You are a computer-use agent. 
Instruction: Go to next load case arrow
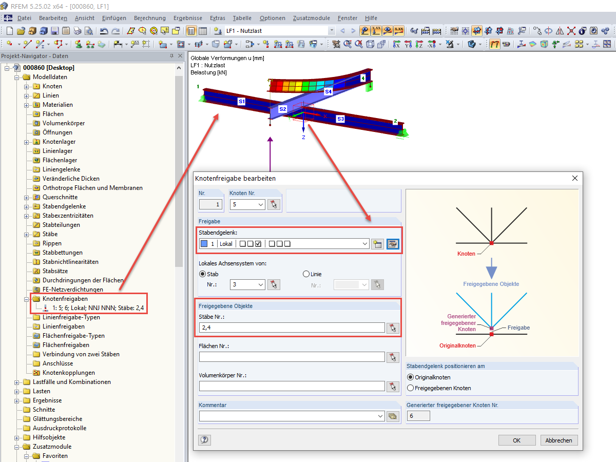[353, 31]
